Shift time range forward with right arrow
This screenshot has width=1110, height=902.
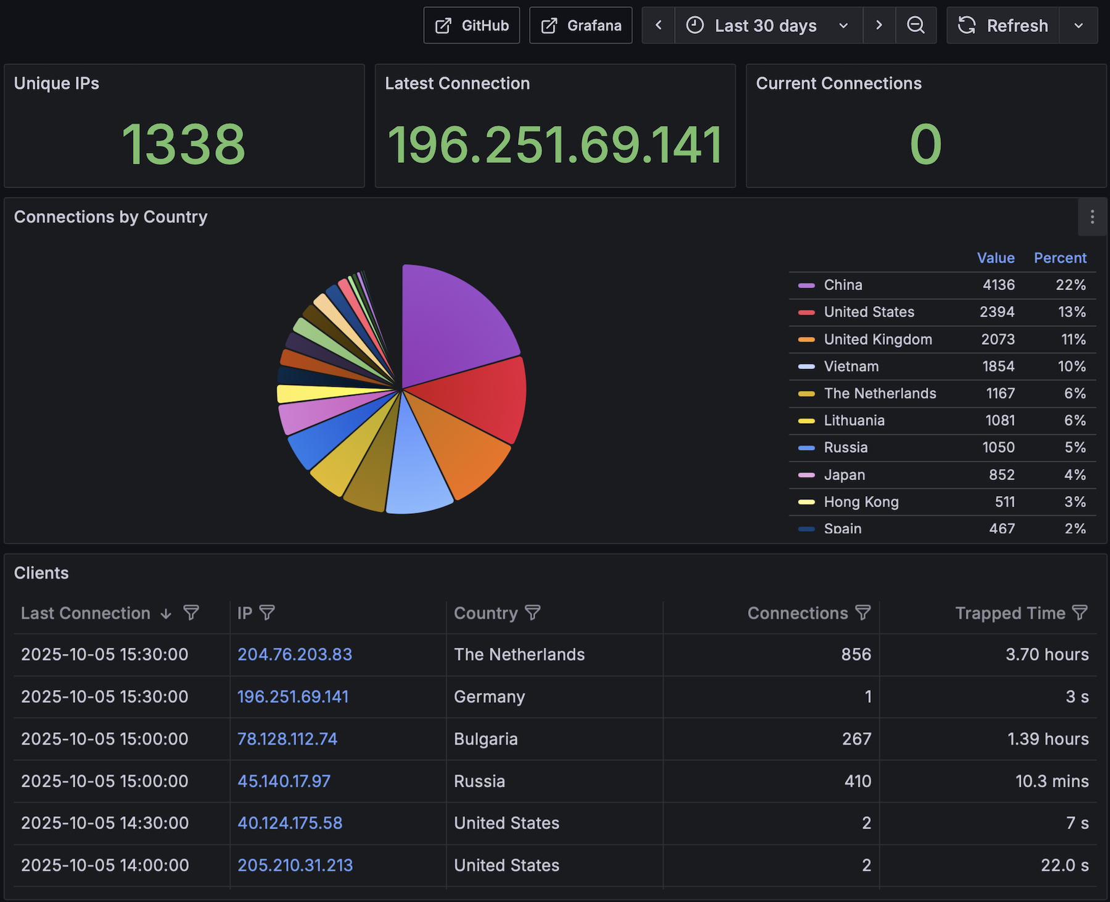click(x=879, y=25)
